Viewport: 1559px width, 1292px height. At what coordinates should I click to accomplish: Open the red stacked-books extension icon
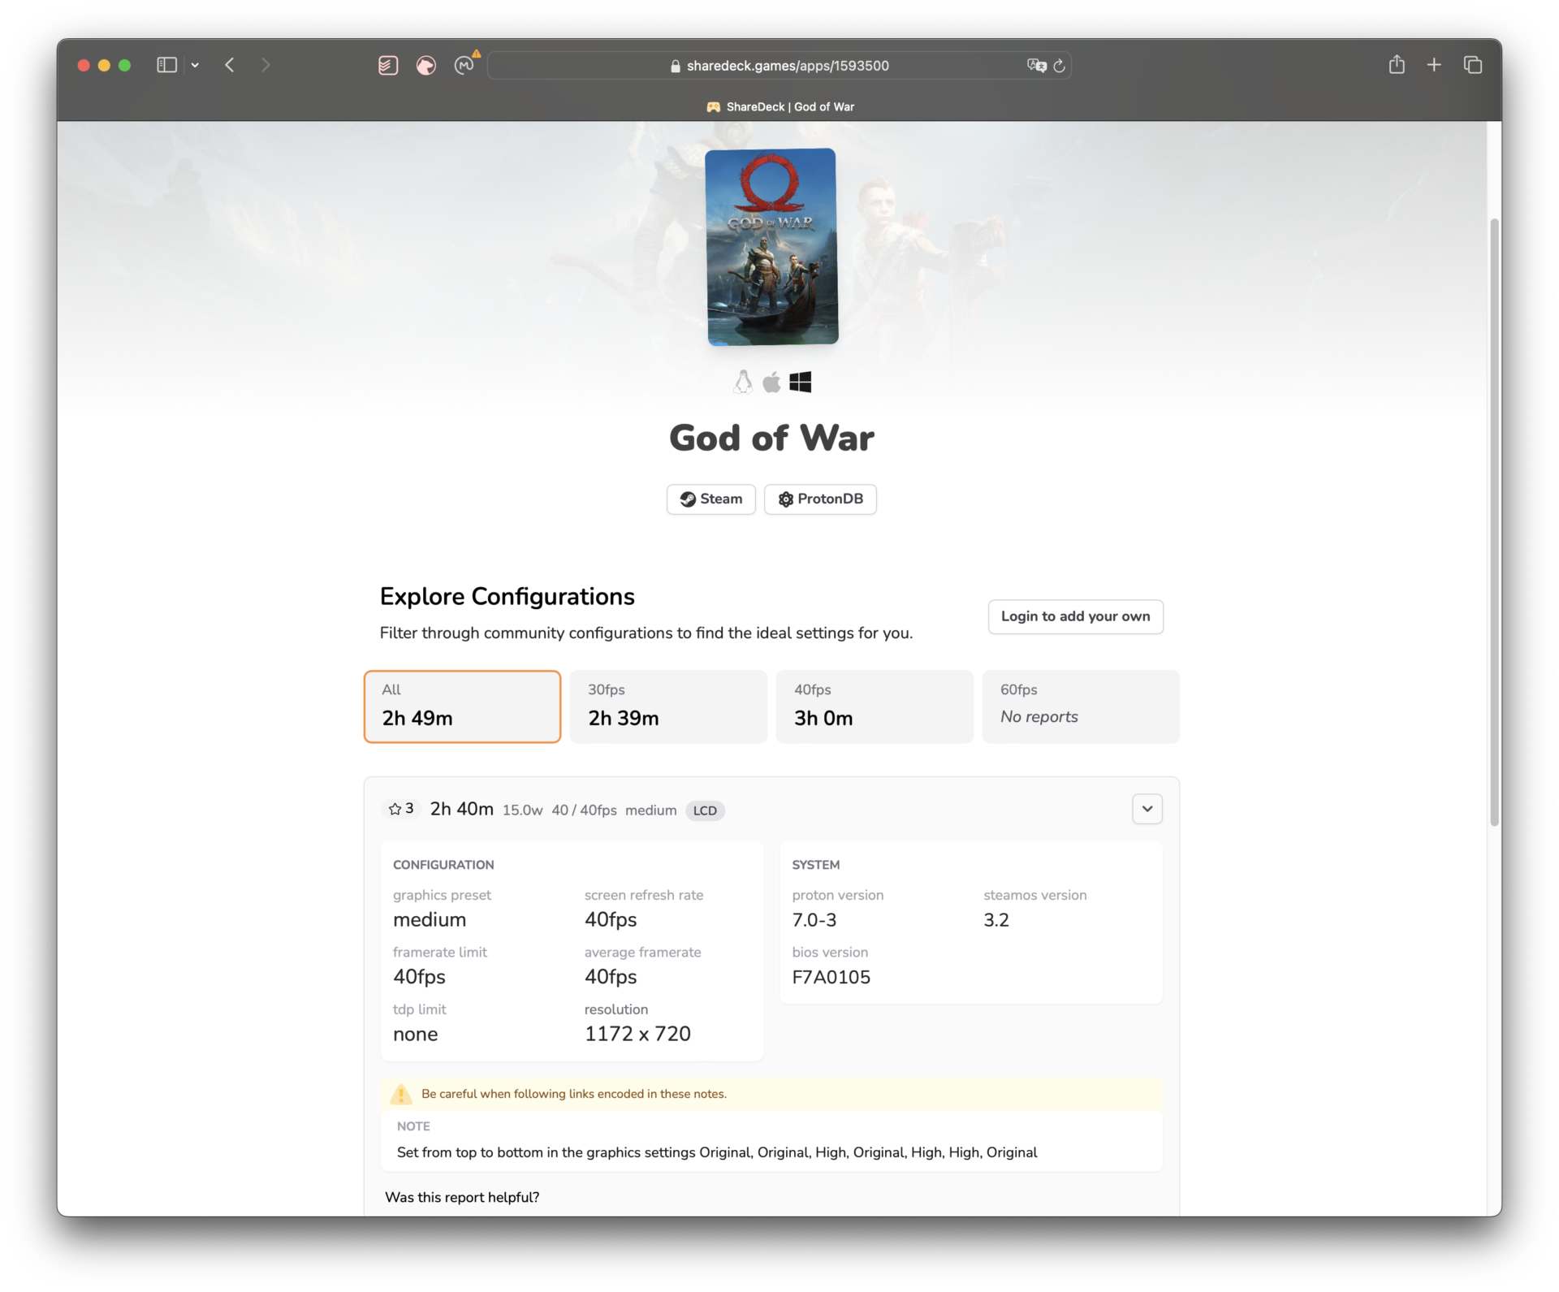point(388,65)
